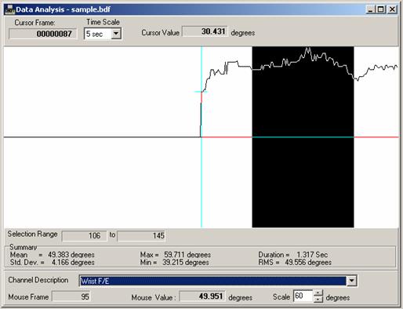This screenshot has width=403, height=309.
Task: Maximize the Data Analysis window
Action: point(381,9)
